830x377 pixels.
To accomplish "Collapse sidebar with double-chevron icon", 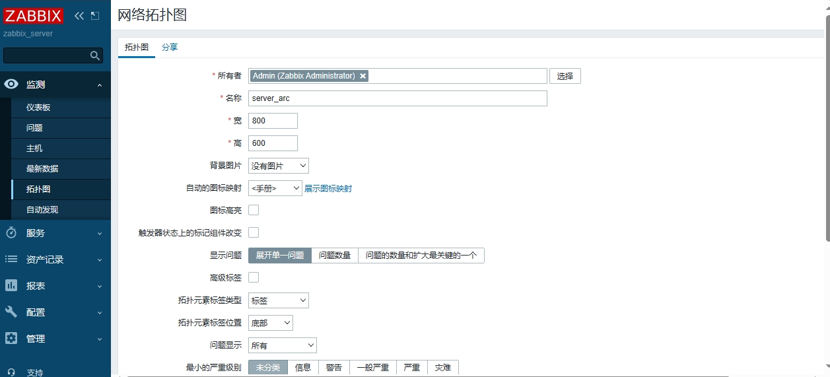I will tap(79, 16).
